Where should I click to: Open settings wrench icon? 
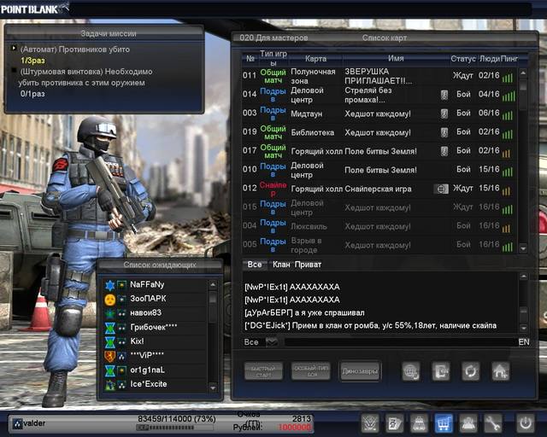492,423
